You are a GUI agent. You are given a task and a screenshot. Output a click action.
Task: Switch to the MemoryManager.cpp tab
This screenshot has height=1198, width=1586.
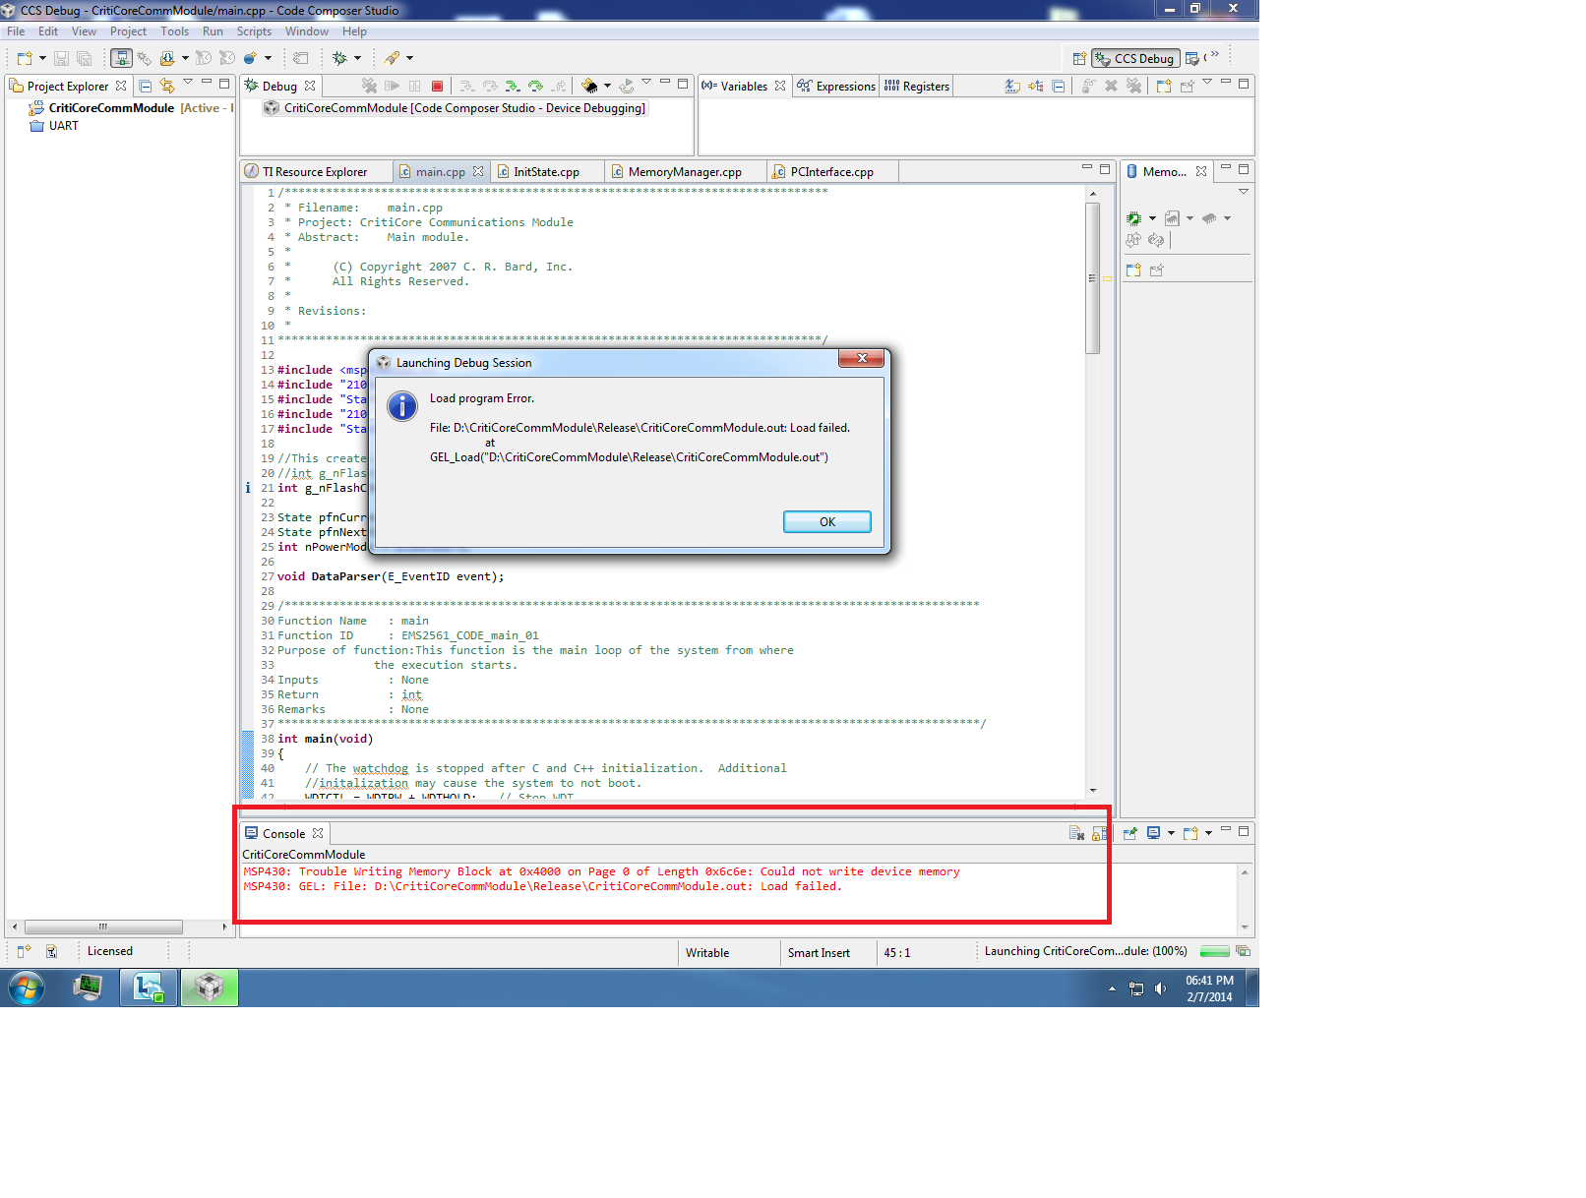pyautogui.click(x=683, y=170)
